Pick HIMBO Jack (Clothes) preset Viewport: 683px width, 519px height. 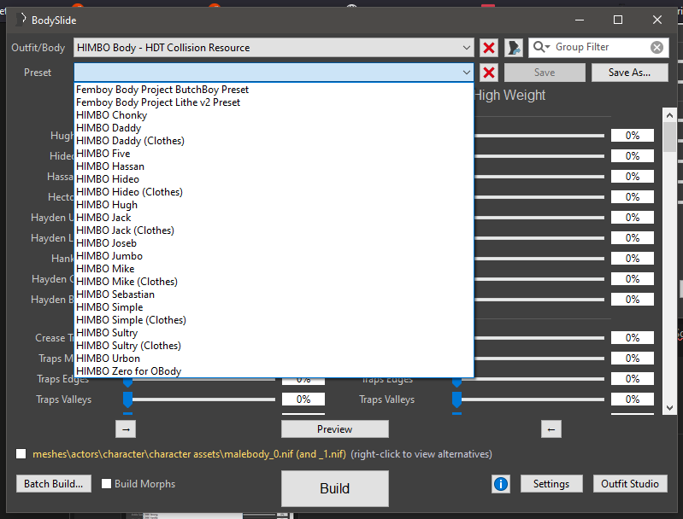[x=274, y=230]
